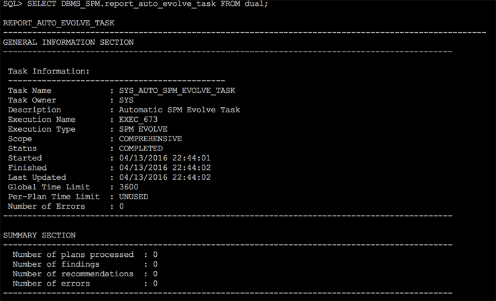The image size is (496, 301).
Task: Click the SUMMARY SECTION heading
Action: 40,235
